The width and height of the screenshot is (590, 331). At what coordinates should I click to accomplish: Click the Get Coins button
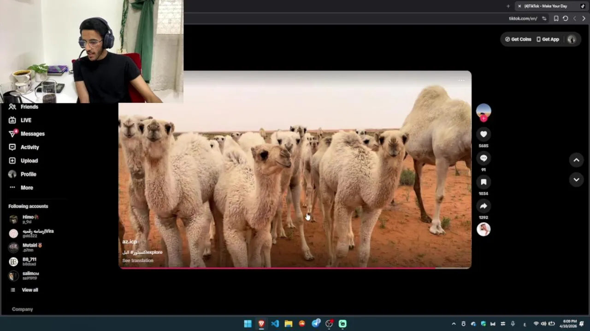point(518,40)
